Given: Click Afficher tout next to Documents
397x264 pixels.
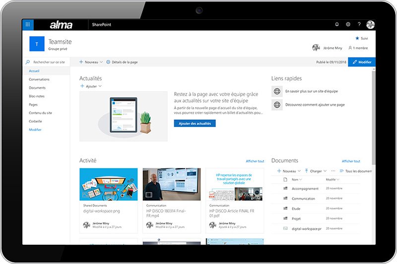Looking at the screenshot, I should pyautogui.click(x=351, y=161).
